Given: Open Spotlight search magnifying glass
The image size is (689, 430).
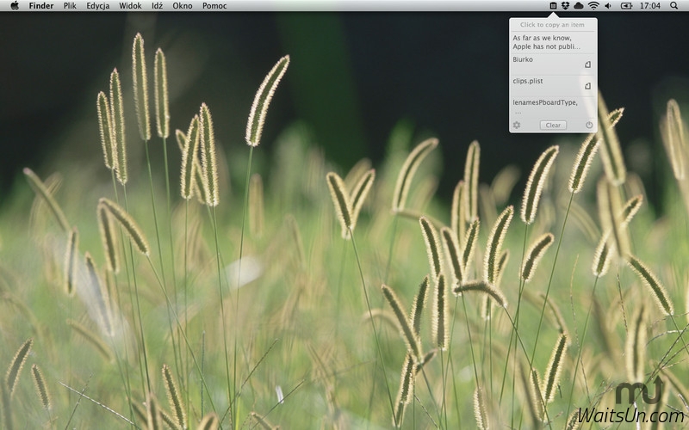Looking at the screenshot, I should click(x=676, y=6).
